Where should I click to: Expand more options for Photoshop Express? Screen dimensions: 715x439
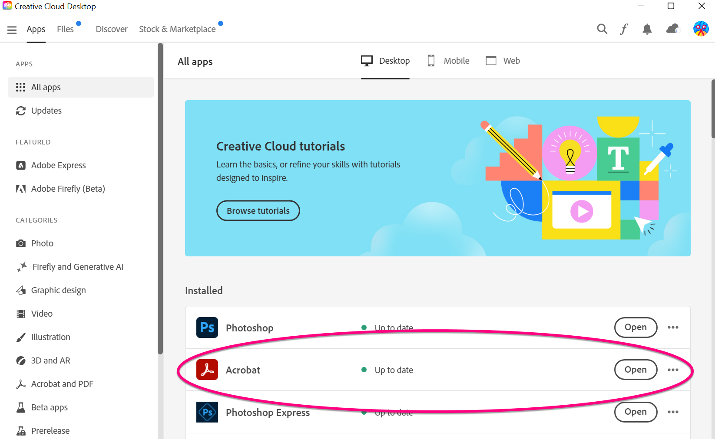(x=673, y=412)
